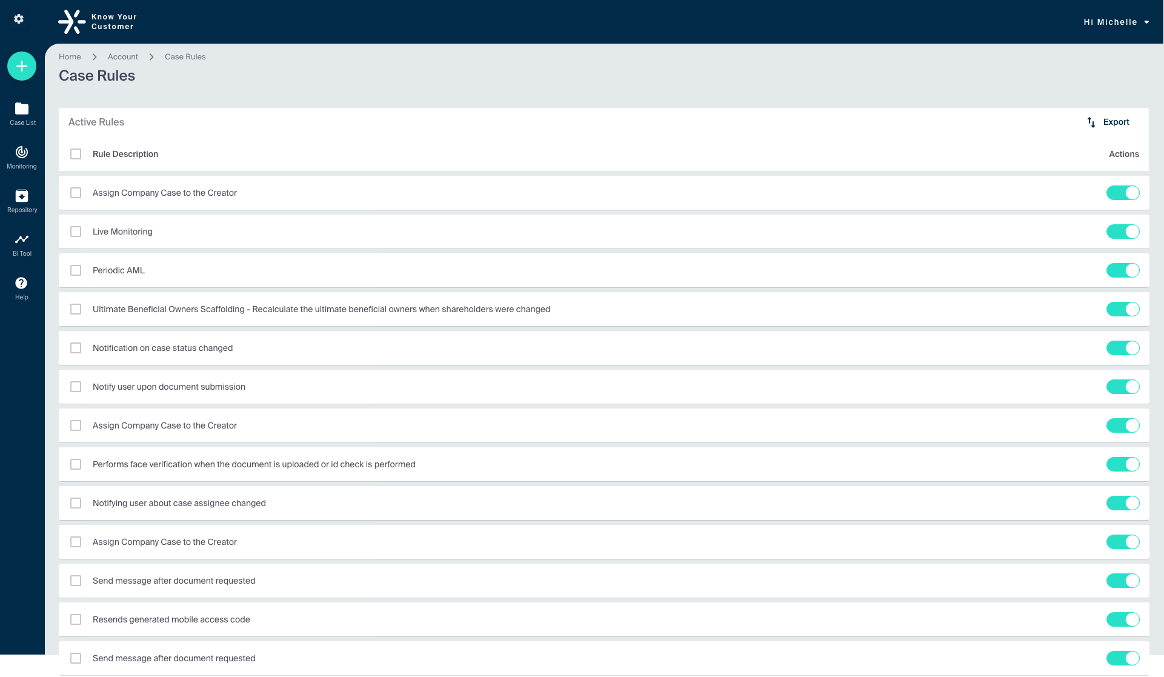Open Case List in the sidebar
The image size is (1164, 677).
click(x=22, y=114)
